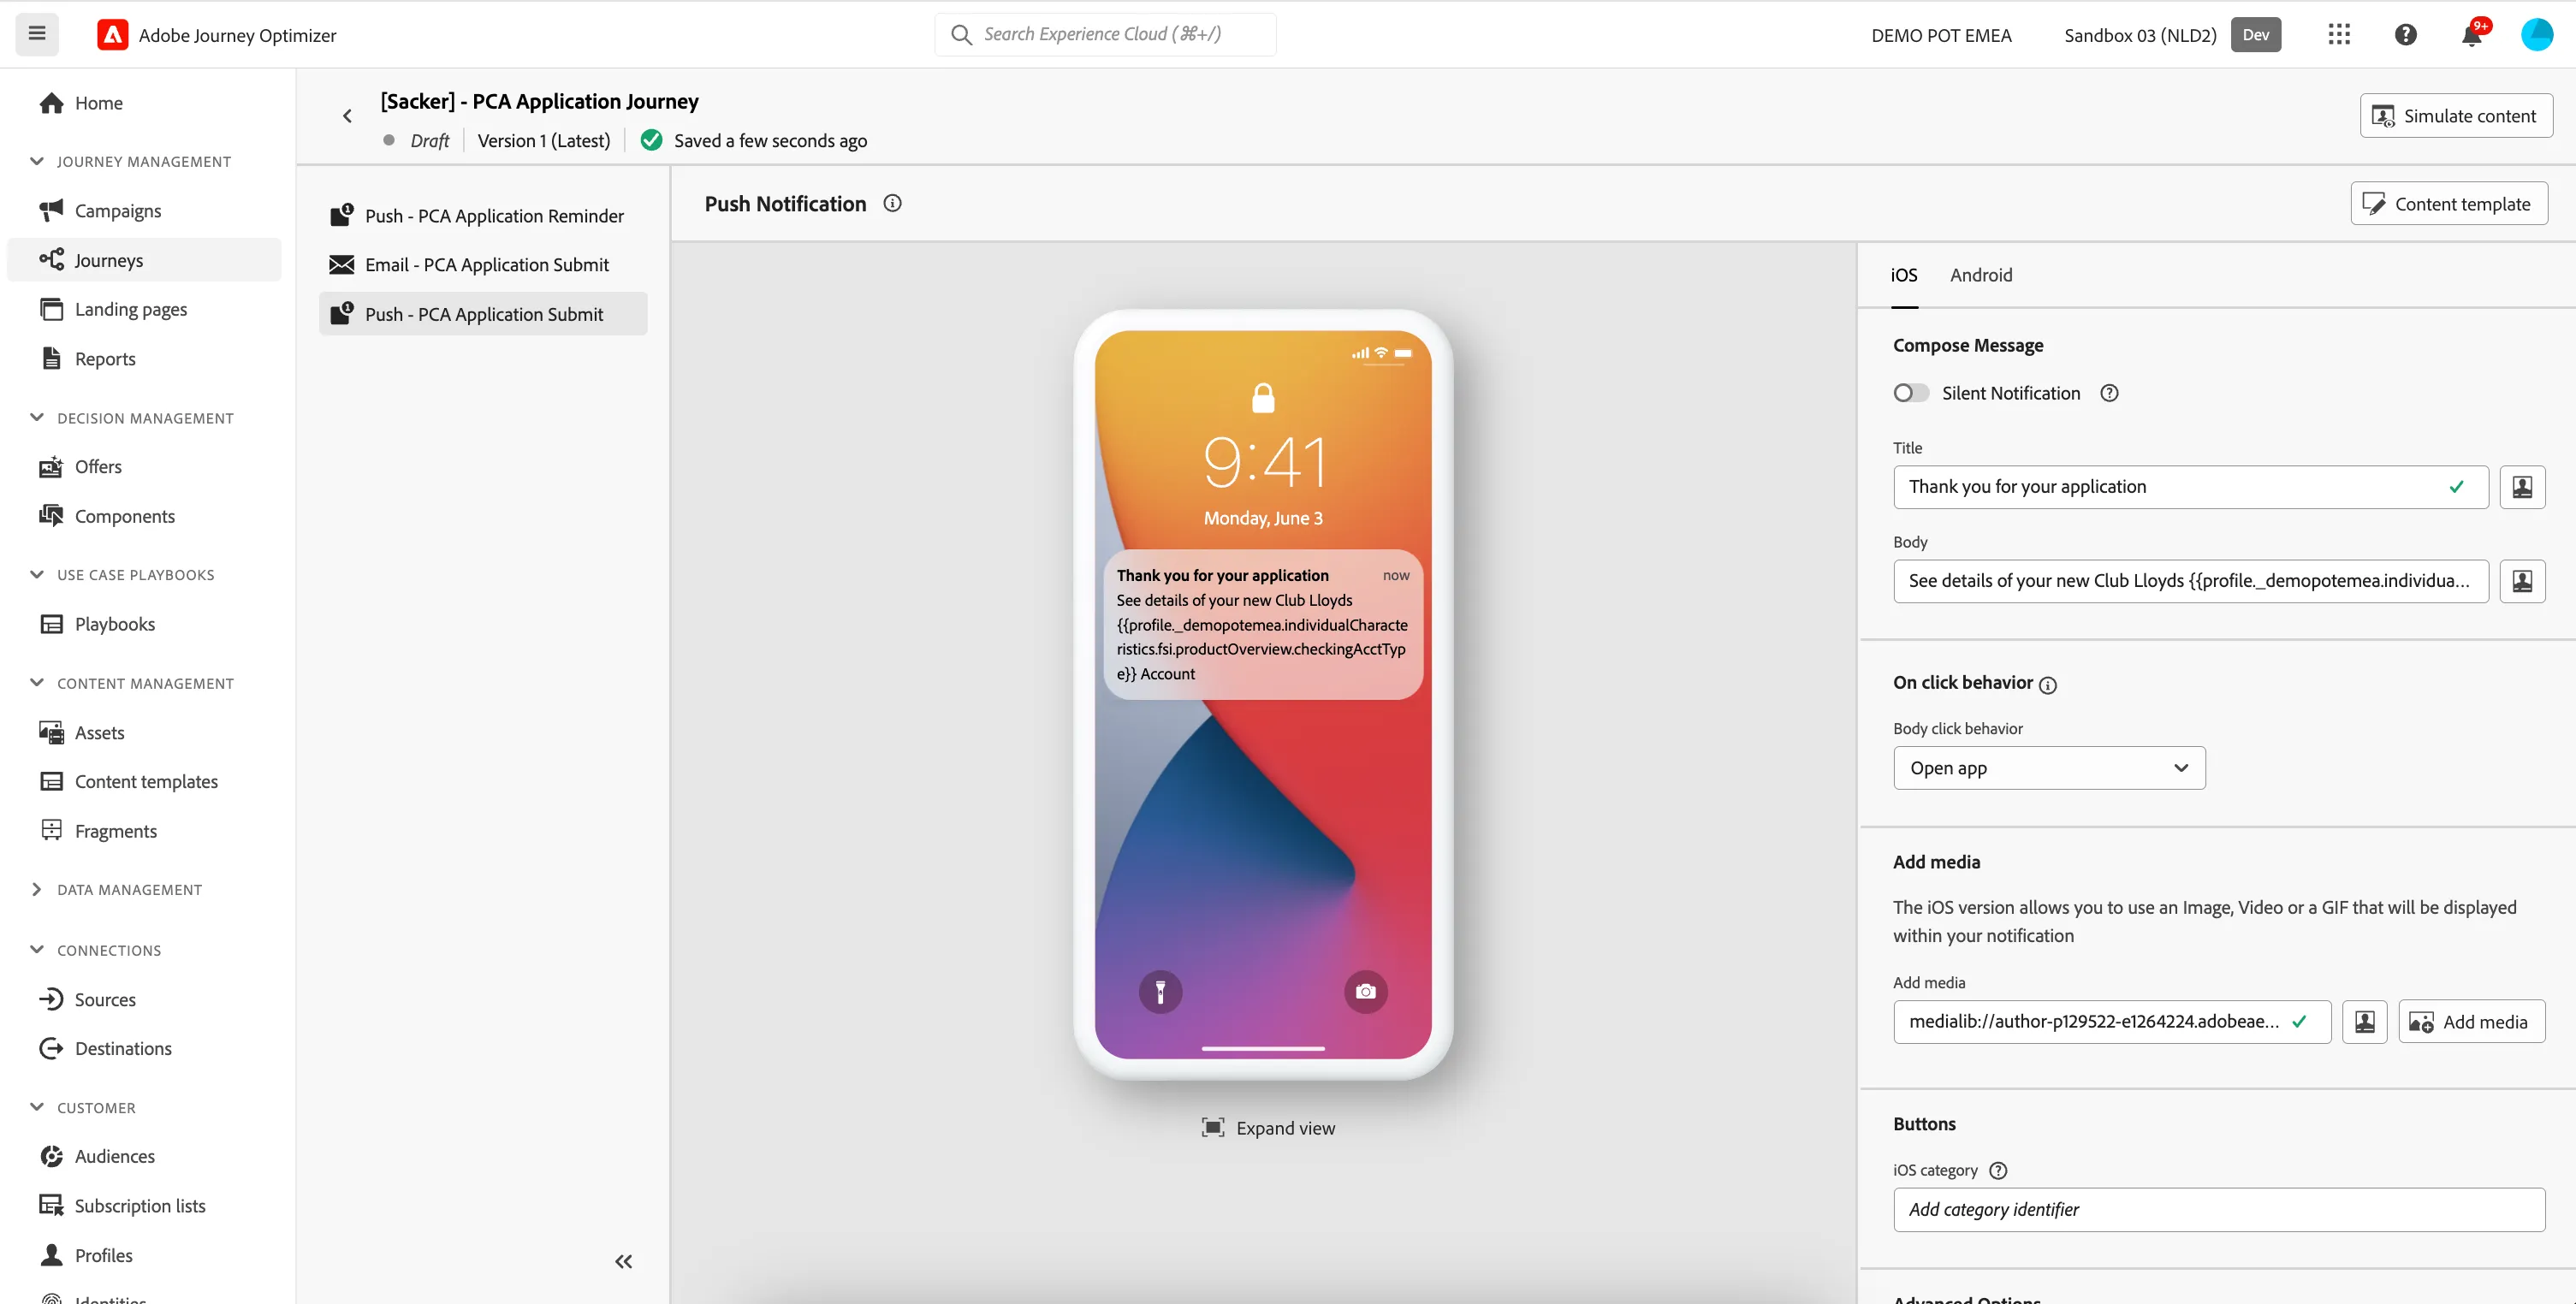Open the hamburger navigation menu
The height and width of the screenshot is (1304, 2576).
37,34
